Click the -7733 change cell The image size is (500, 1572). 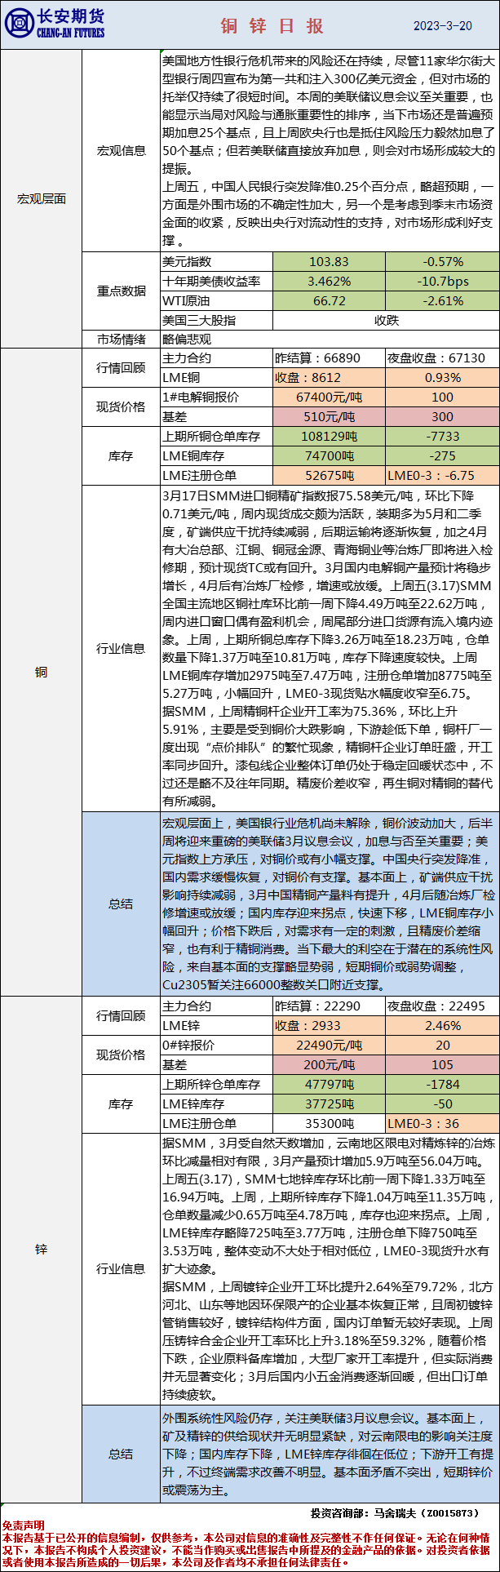click(x=442, y=437)
